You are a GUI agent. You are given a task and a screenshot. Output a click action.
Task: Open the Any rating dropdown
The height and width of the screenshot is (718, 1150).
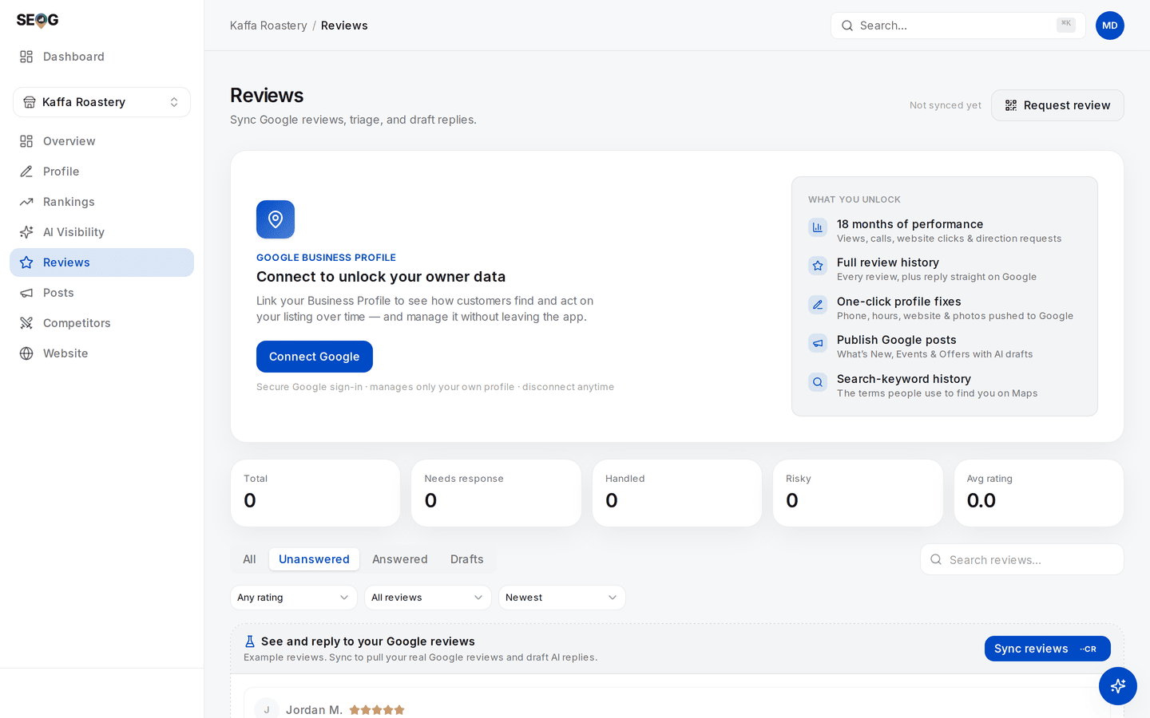pos(294,598)
